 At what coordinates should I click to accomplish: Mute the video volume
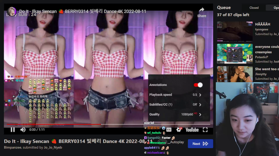[23, 130]
